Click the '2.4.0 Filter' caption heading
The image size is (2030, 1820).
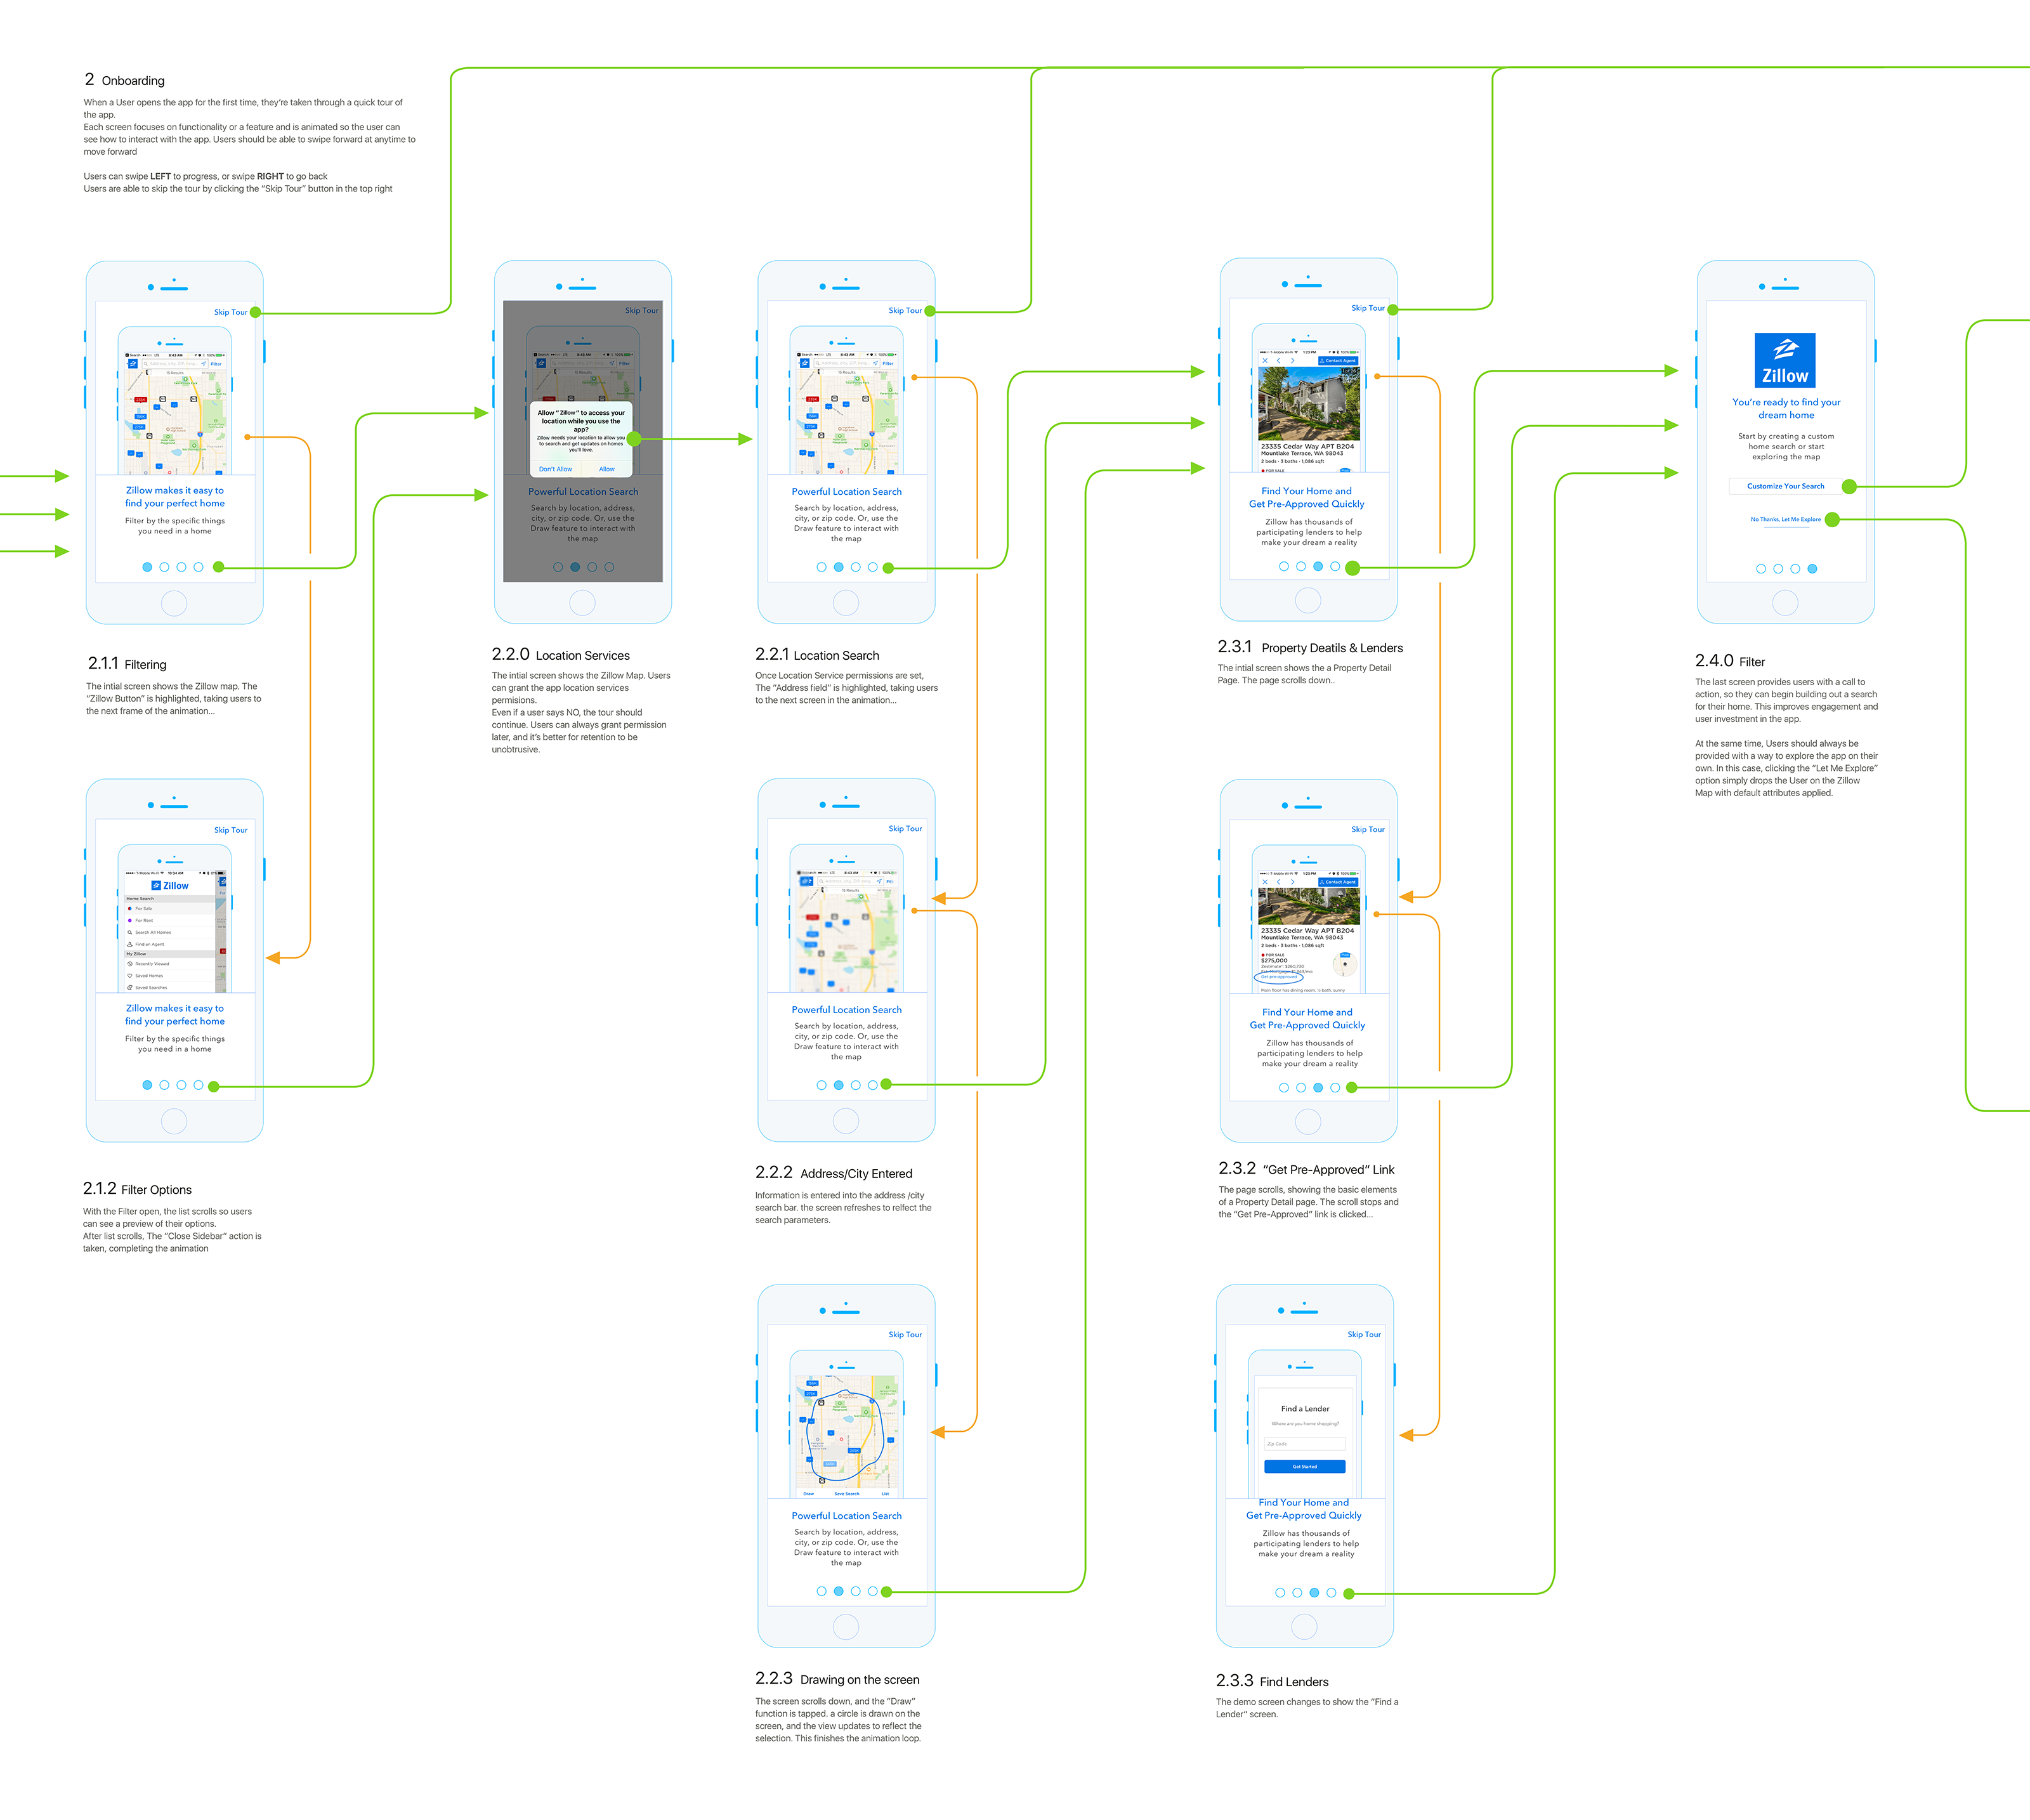1730,661
